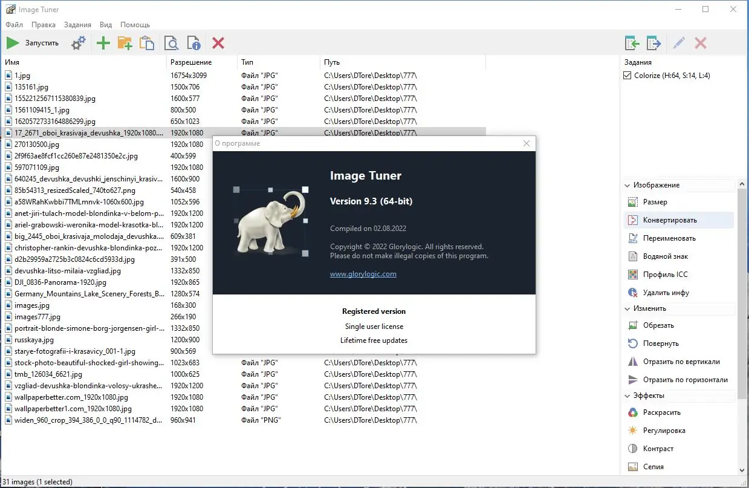This screenshot has width=749, height=488.
Task: Add a folder with the orange folder icon
Action: (125, 43)
